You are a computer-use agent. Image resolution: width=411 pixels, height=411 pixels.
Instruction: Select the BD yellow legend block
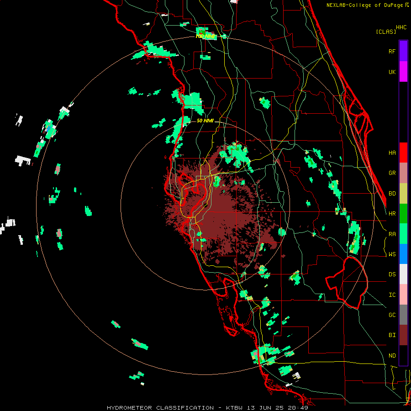(403, 194)
